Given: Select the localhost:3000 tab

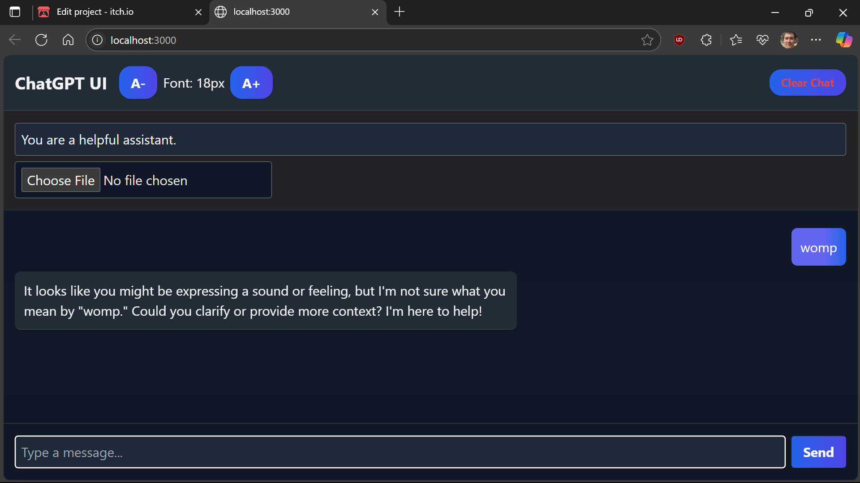Looking at the screenshot, I should [x=298, y=12].
